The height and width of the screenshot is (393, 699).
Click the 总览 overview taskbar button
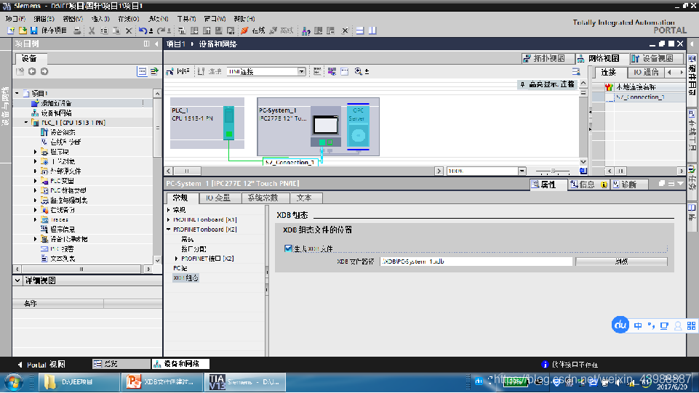click(x=121, y=364)
